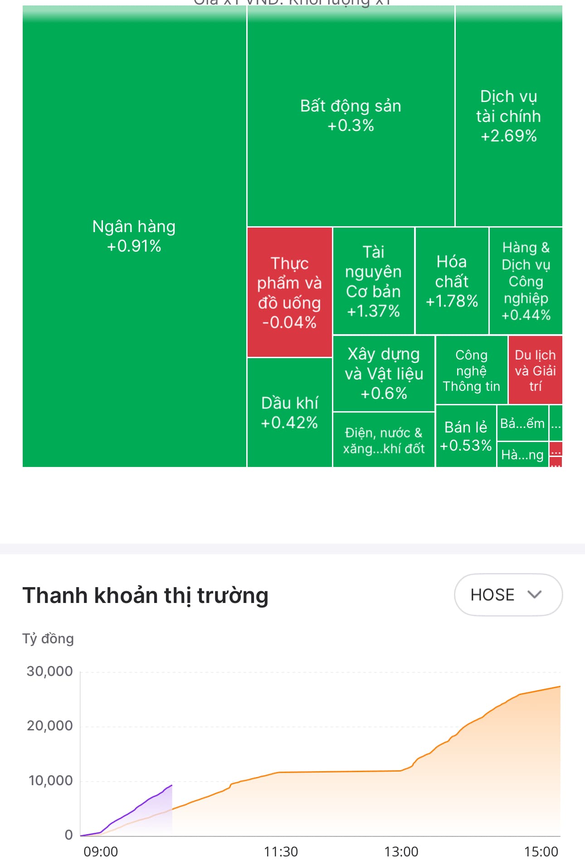
Task: Select the red Thực phẩm và đồ uống tile
Action: [289, 292]
